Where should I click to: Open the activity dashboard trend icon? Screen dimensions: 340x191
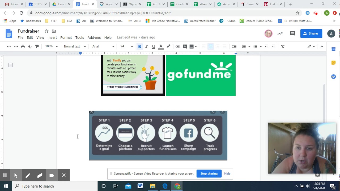(x=280, y=33)
